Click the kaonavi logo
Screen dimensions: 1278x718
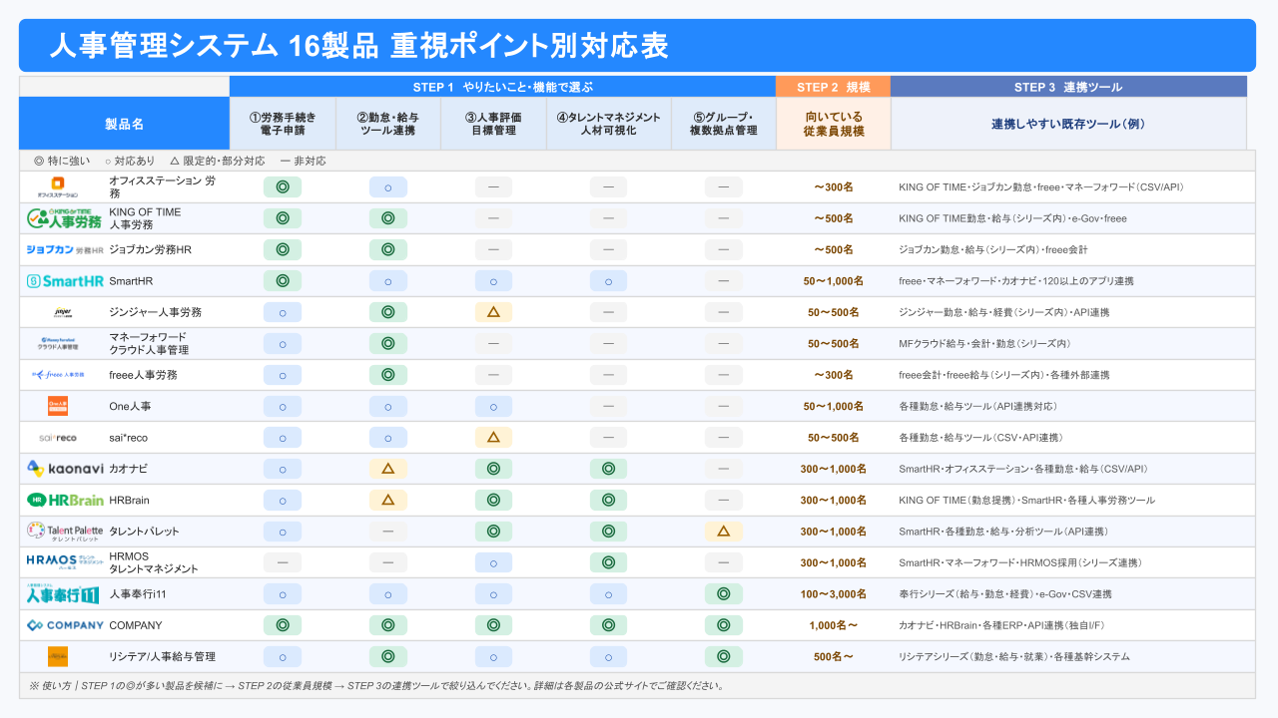pos(64,469)
